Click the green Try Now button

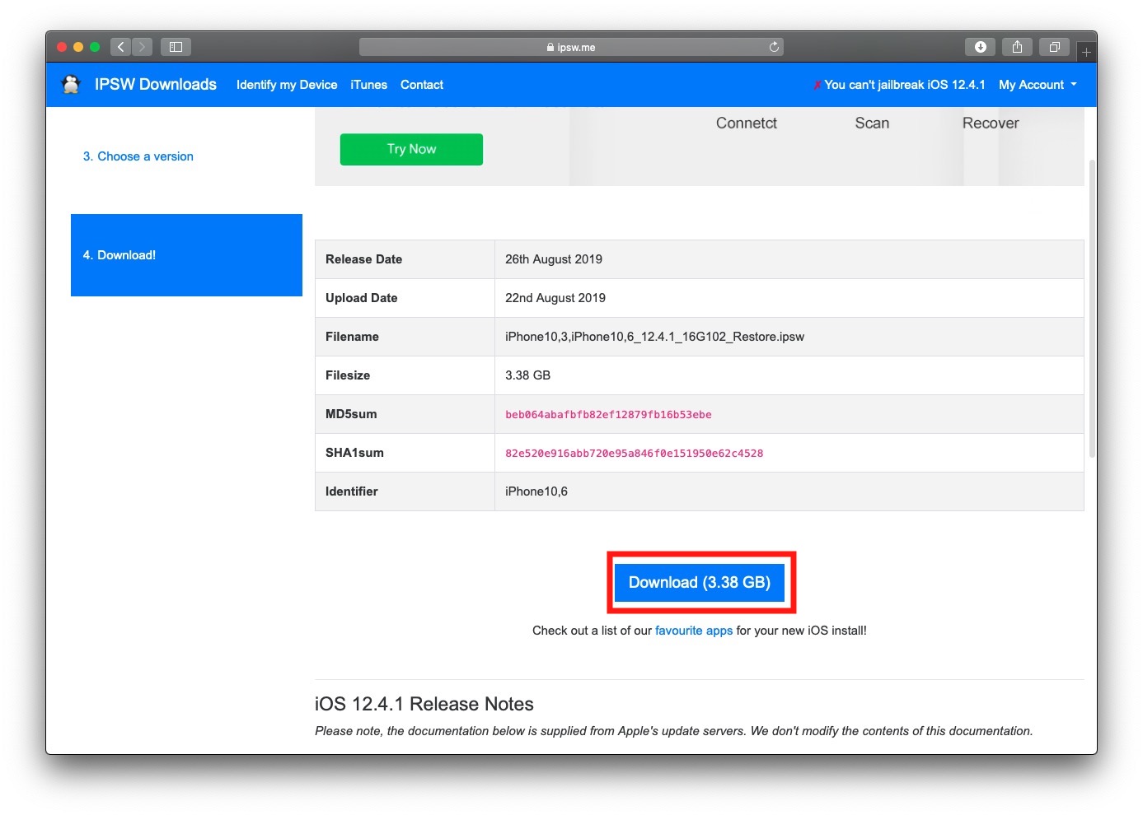411,149
